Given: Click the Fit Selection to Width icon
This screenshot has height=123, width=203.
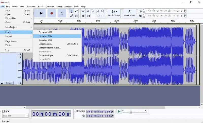Looking at the screenshot, I should (x=93, y=11).
